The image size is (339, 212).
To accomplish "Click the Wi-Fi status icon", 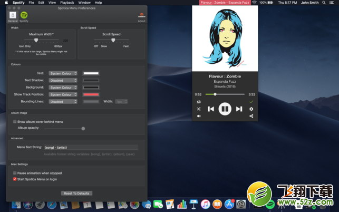I will click(254, 3).
